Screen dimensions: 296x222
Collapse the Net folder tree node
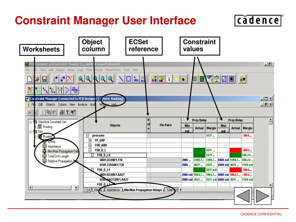tap(31, 132)
